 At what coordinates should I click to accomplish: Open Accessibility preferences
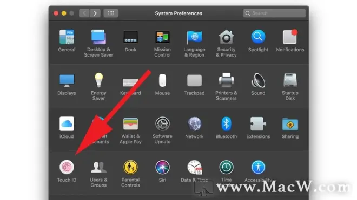[x=258, y=167]
